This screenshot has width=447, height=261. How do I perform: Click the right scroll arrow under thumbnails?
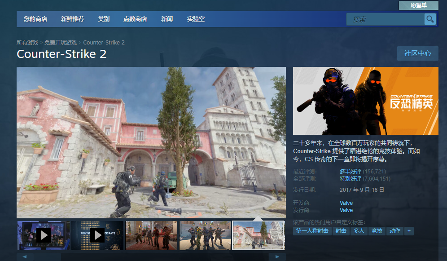pyautogui.click(x=277, y=257)
